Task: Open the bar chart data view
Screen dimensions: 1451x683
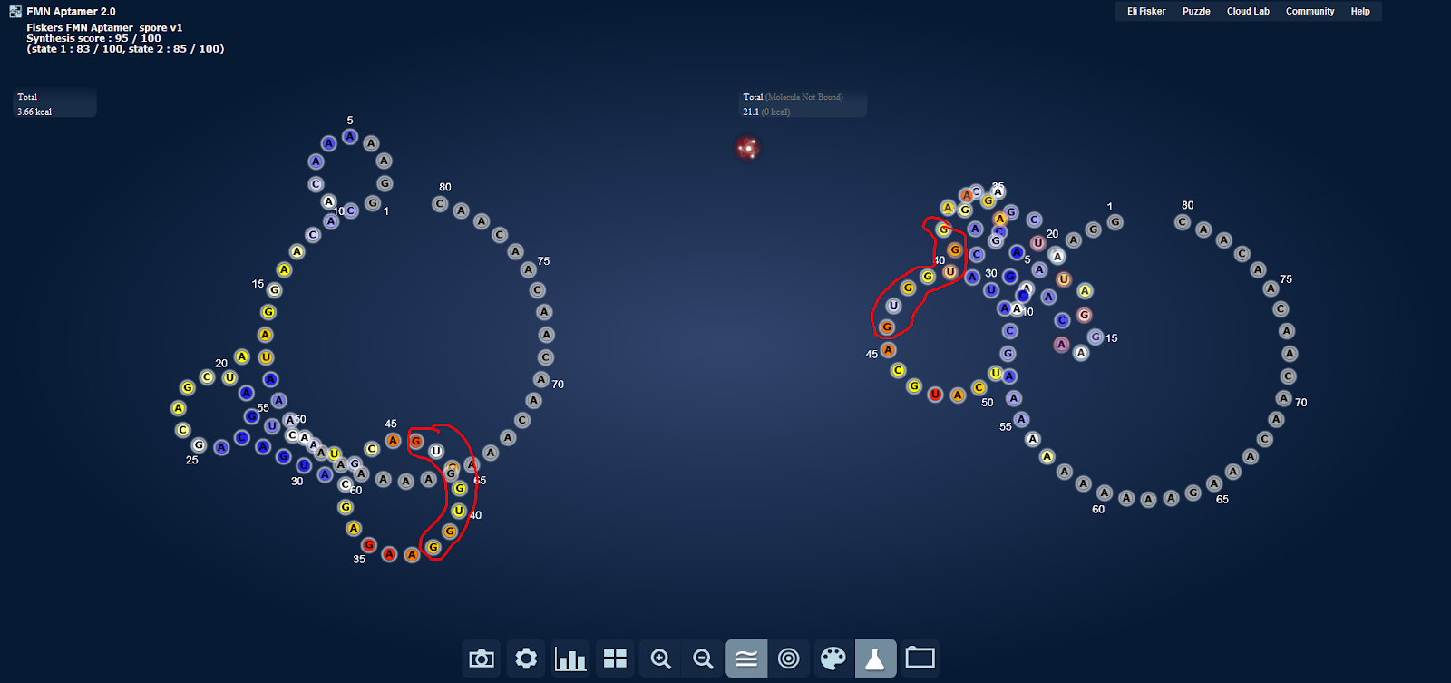Action: [x=570, y=659]
